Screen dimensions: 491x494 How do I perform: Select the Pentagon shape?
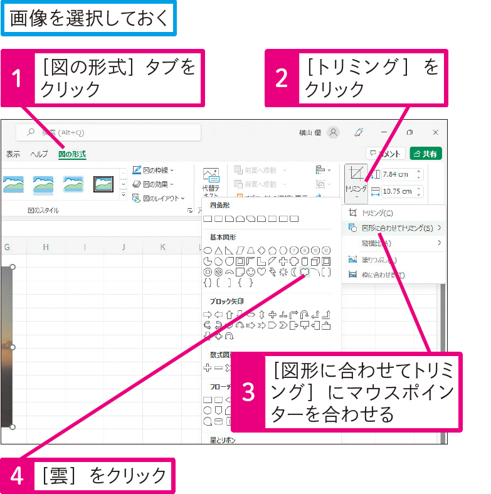click(x=272, y=251)
